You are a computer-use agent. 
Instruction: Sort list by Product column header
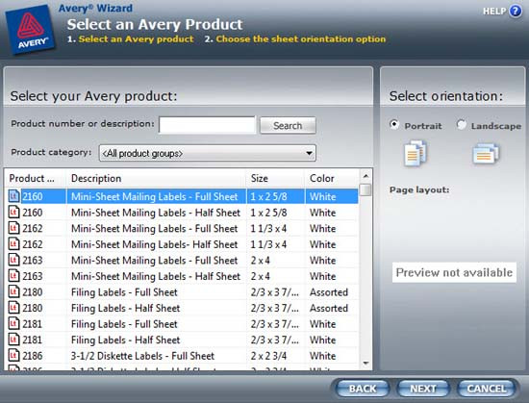tap(35, 178)
